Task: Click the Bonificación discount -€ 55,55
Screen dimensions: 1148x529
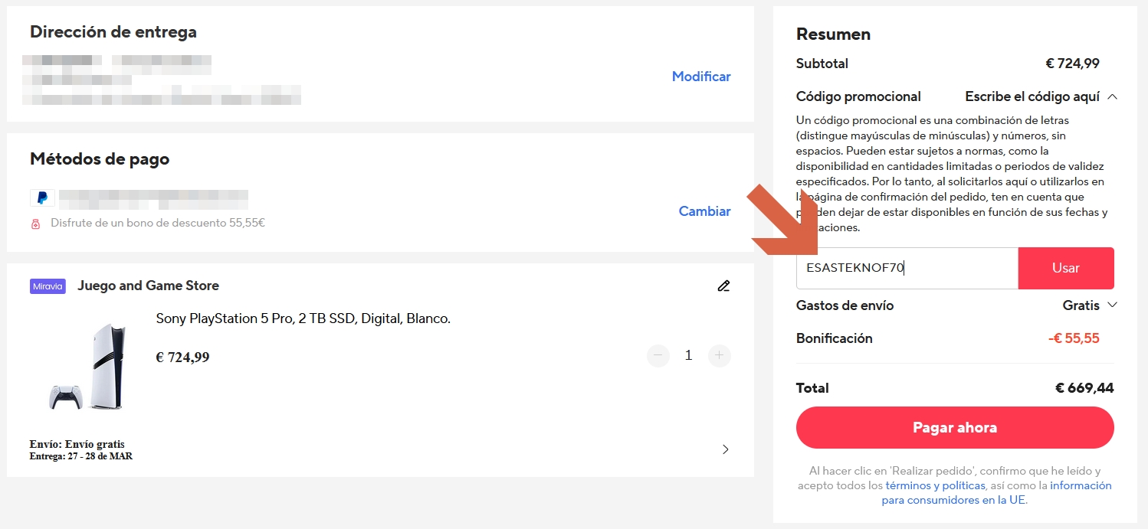Action: (x=1074, y=338)
